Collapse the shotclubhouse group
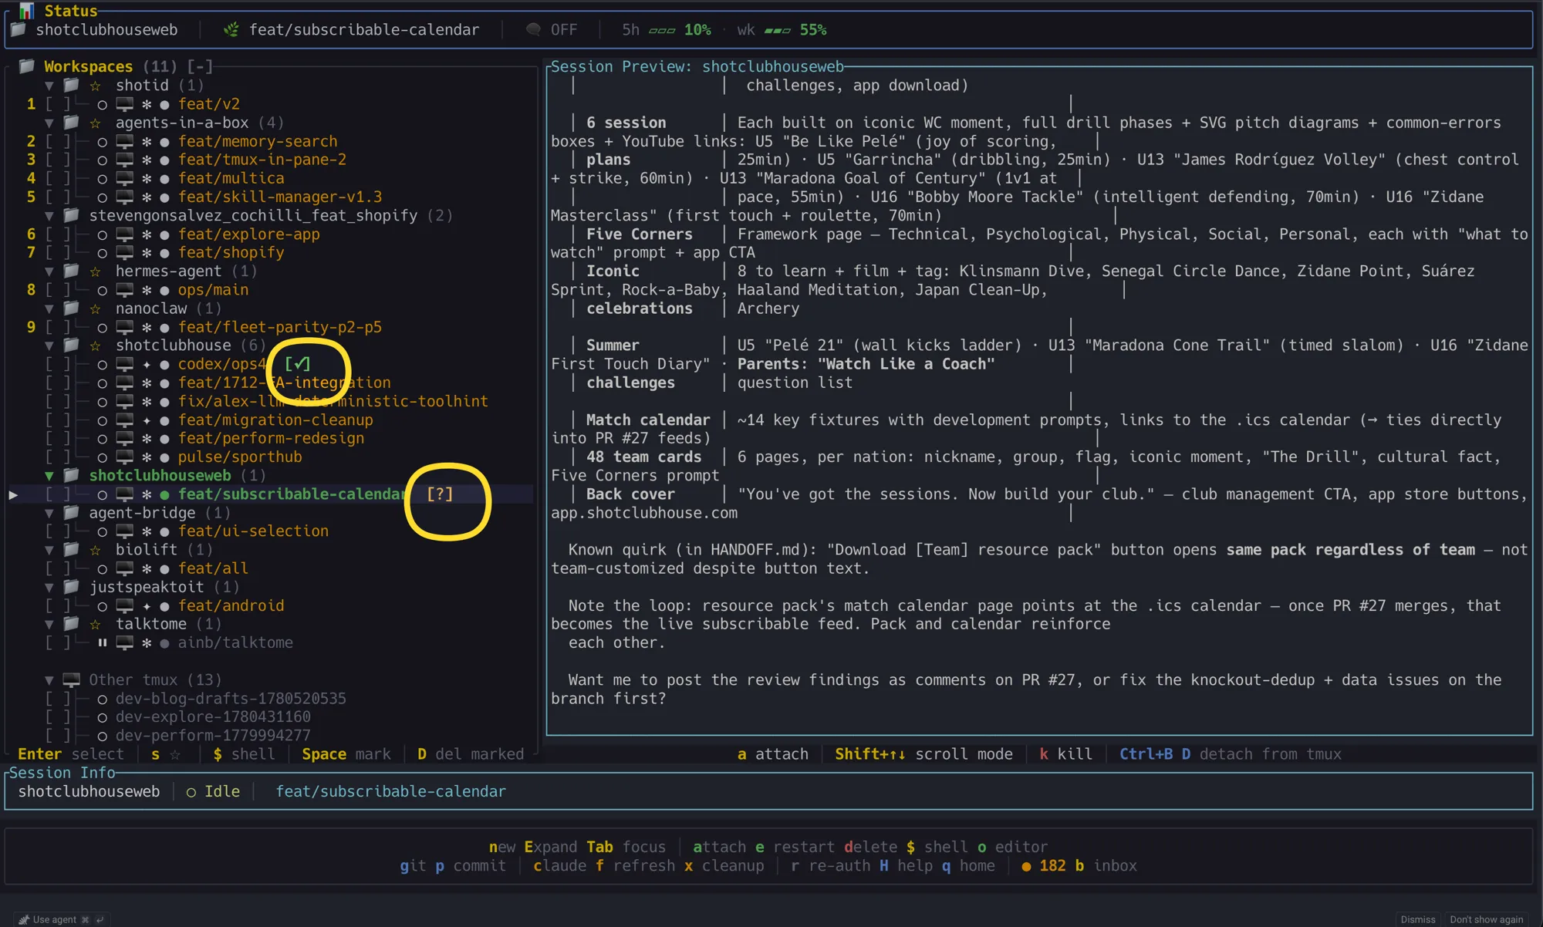 pos(49,346)
